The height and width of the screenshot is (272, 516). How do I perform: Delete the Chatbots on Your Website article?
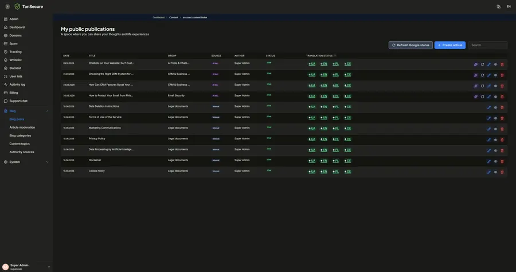[x=502, y=65]
